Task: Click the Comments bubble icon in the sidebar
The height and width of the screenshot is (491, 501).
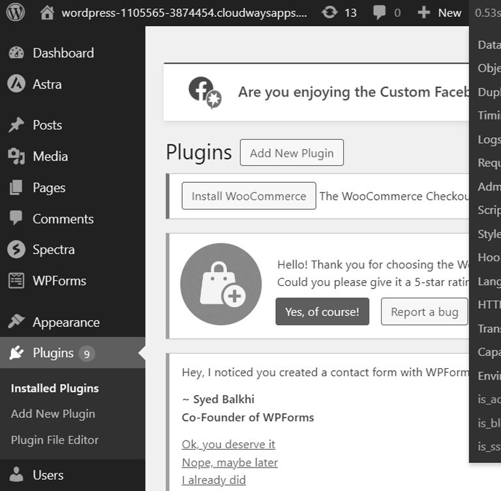Action: coord(16,218)
